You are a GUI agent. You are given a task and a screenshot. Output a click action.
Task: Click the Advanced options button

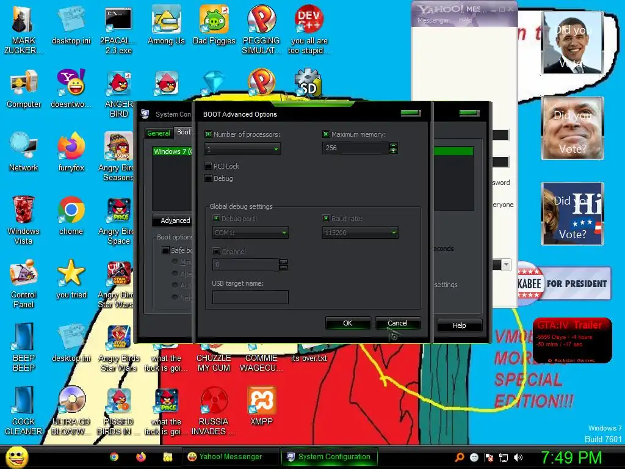tap(172, 220)
